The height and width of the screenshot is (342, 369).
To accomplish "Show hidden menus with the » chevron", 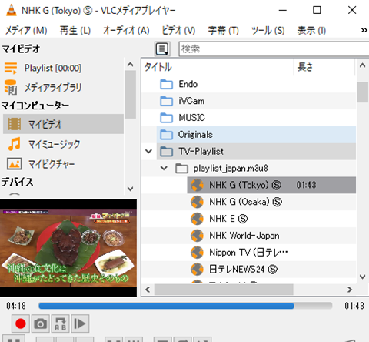I will point(364,31).
